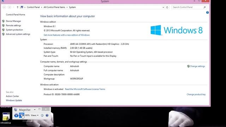Open the blue Help icon in System window
This screenshot has width=226, height=127.
pos(207,13)
